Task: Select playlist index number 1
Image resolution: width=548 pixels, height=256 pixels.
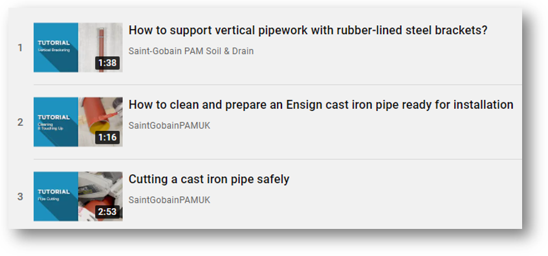Action: click(x=20, y=48)
